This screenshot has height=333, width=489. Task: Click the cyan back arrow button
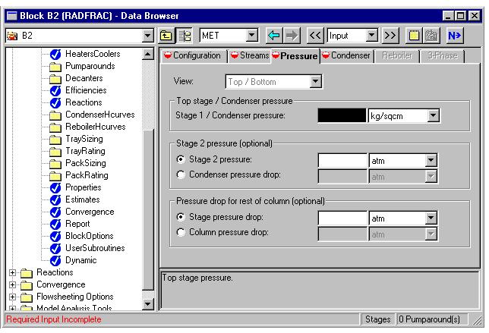tap(274, 36)
